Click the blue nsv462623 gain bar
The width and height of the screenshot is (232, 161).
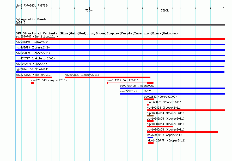coord(120,50)
